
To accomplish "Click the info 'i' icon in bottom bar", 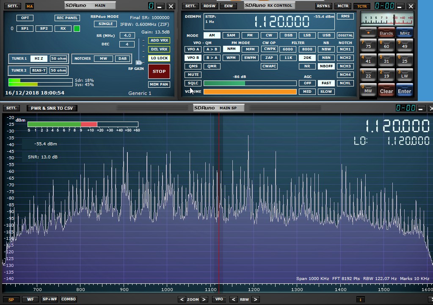I will click(360, 299).
